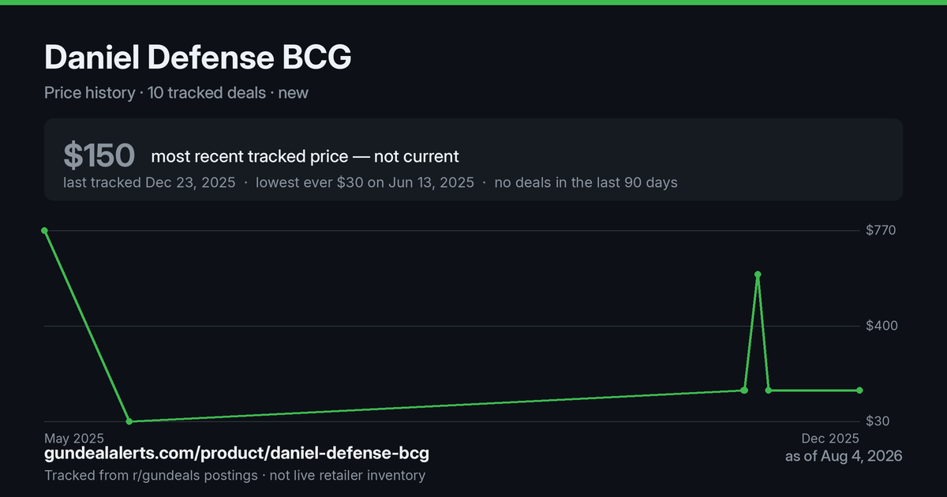
Task: Click the Daniel Defense BCG title
Action: [198, 58]
